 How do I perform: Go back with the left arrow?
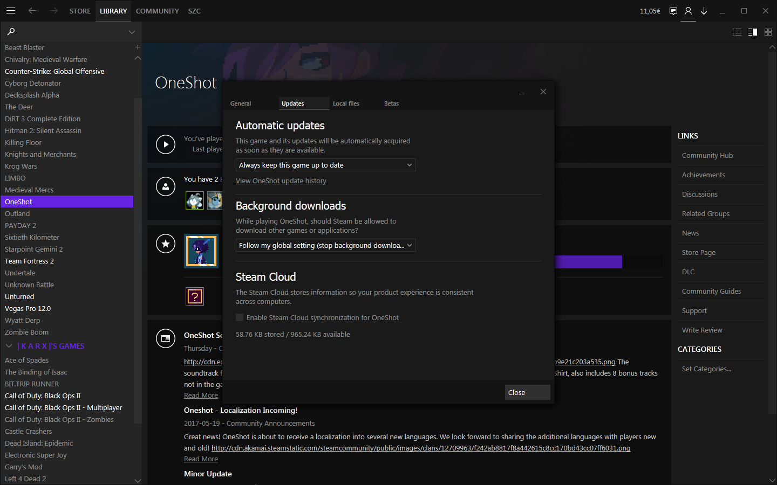pyautogui.click(x=32, y=11)
